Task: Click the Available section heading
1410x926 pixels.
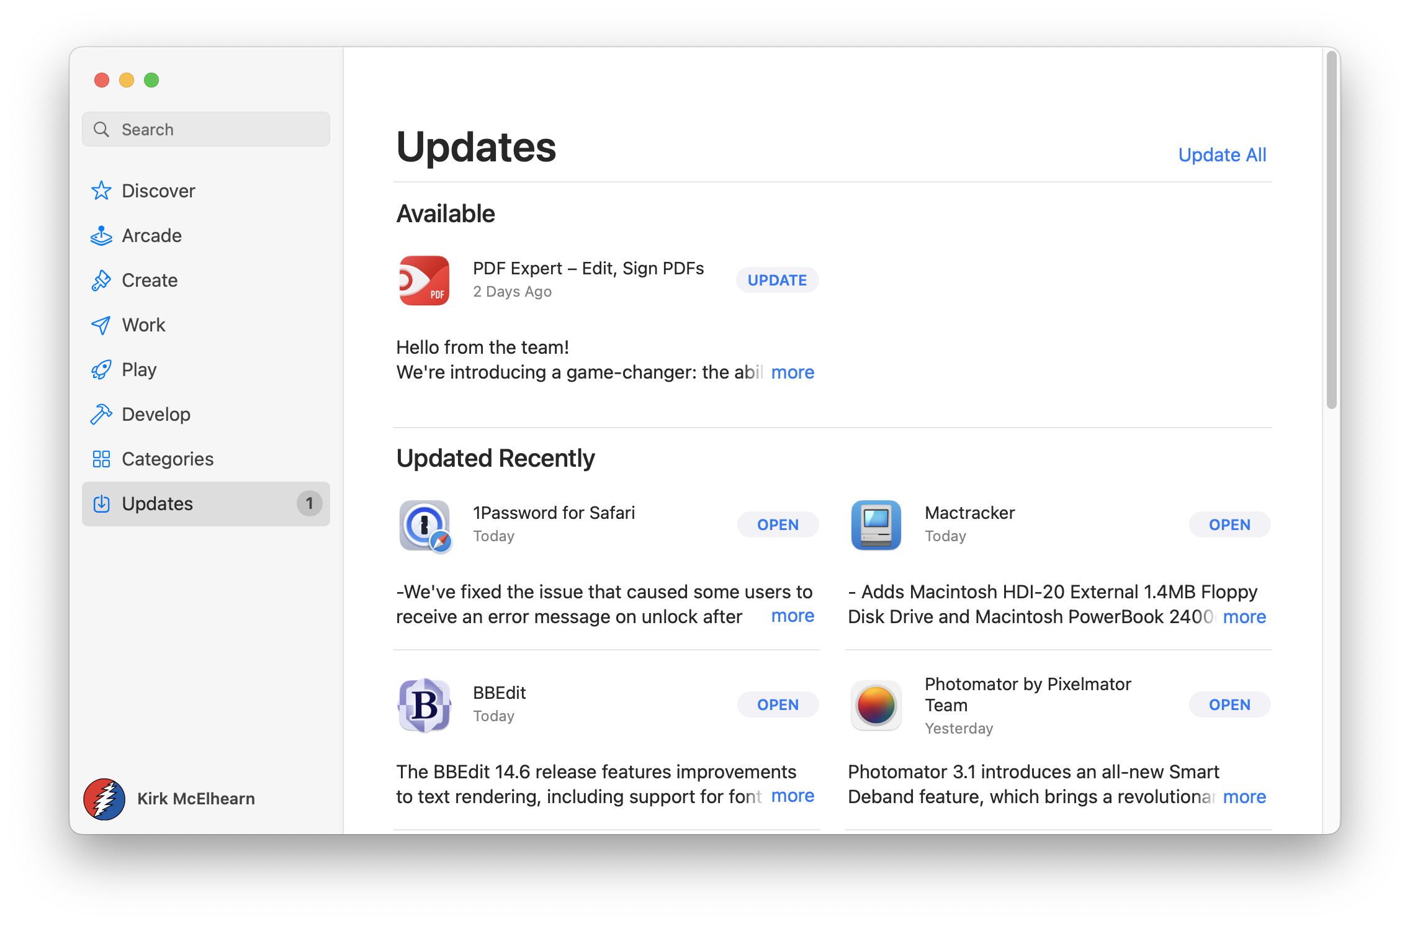Action: click(x=446, y=214)
